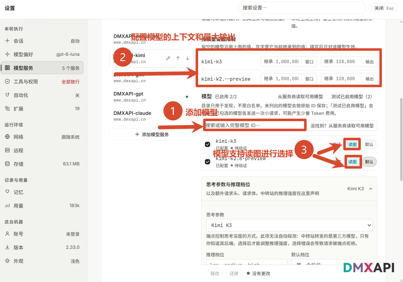Click the 自动化 sidebar icon

(8, 95)
